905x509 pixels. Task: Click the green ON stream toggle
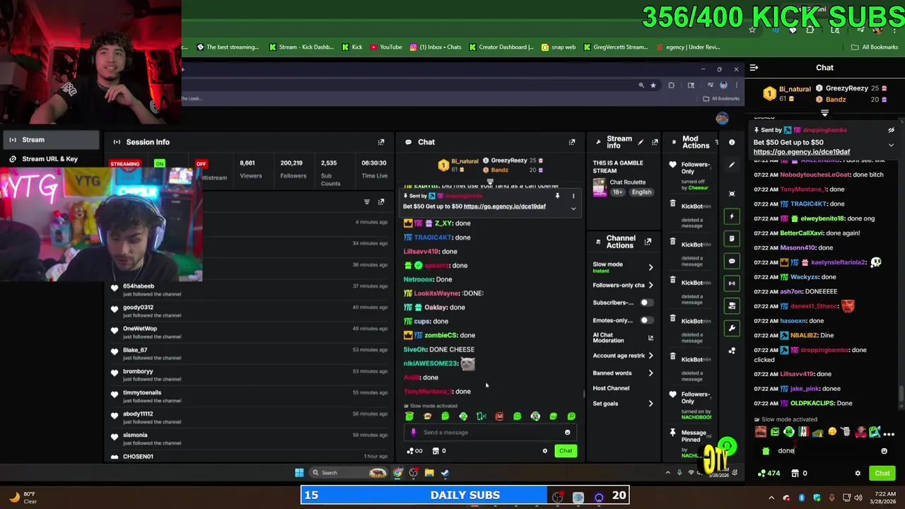tap(160, 164)
